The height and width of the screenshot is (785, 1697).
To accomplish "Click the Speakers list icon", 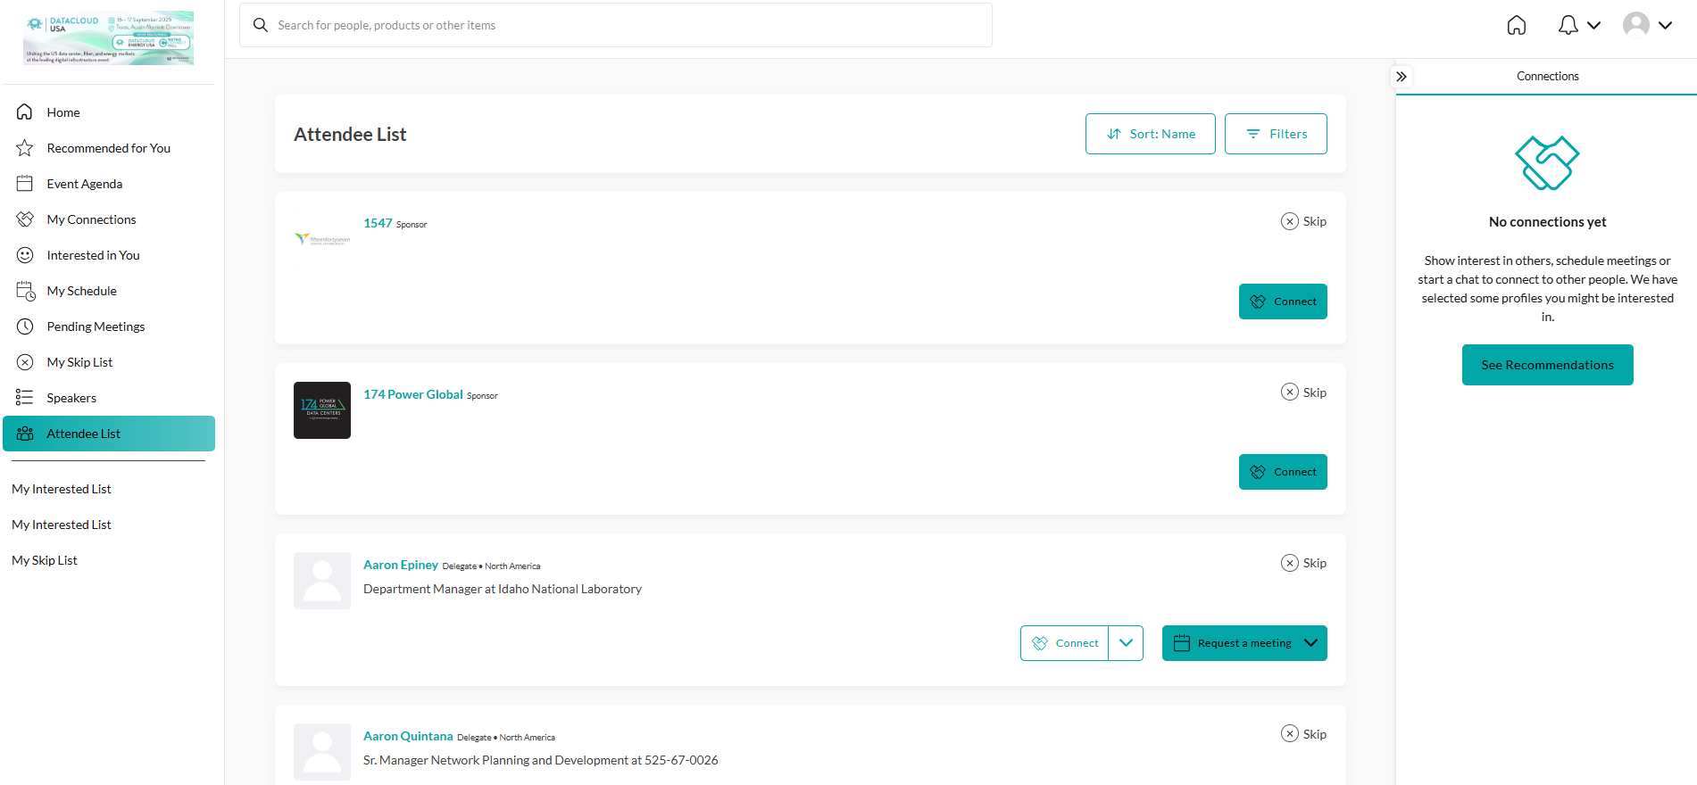I will click(x=25, y=398).
